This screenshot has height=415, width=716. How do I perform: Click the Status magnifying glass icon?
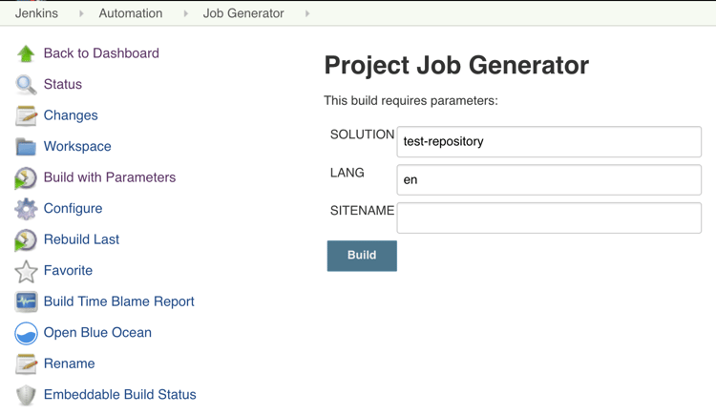pos(26,85)
